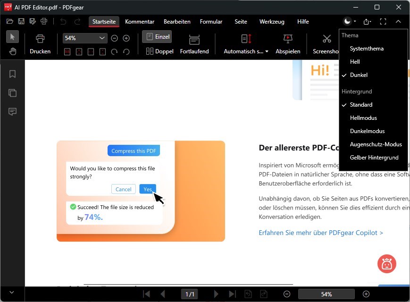Go back to previous view in status bar
Image resolution: width=410 pixels, height=302 pixels.
248,294
